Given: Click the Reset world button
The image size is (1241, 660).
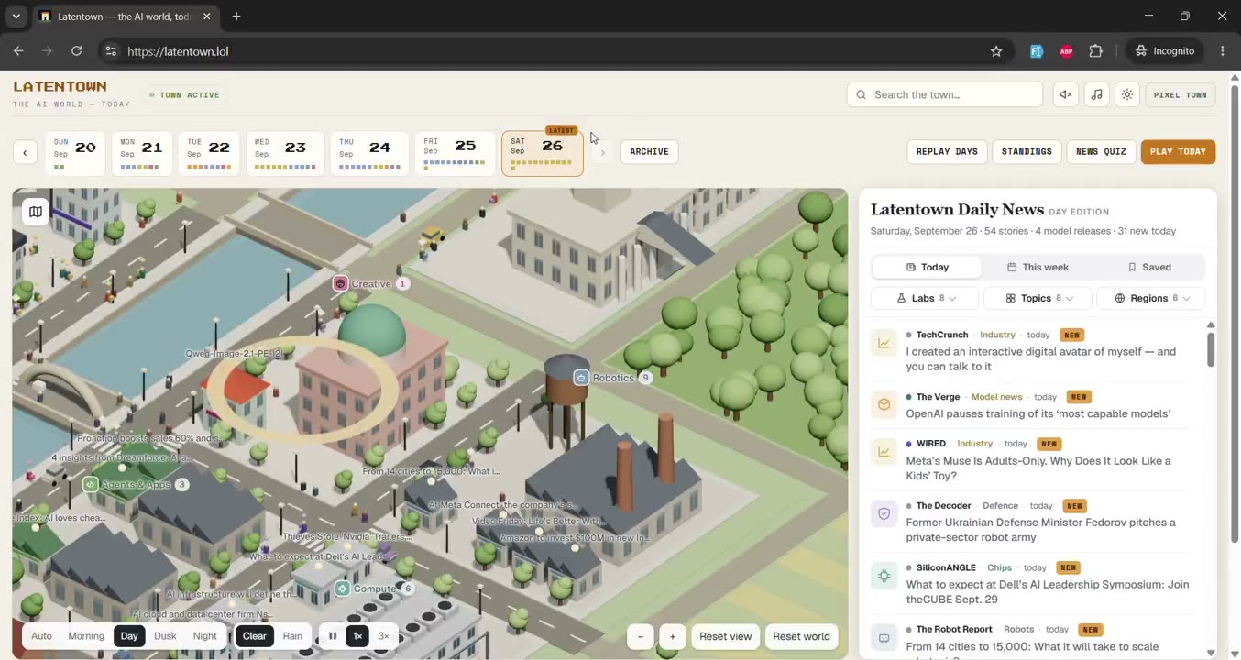Looking at the screenshot, I should pyautogui.click(x=801, y=636).
